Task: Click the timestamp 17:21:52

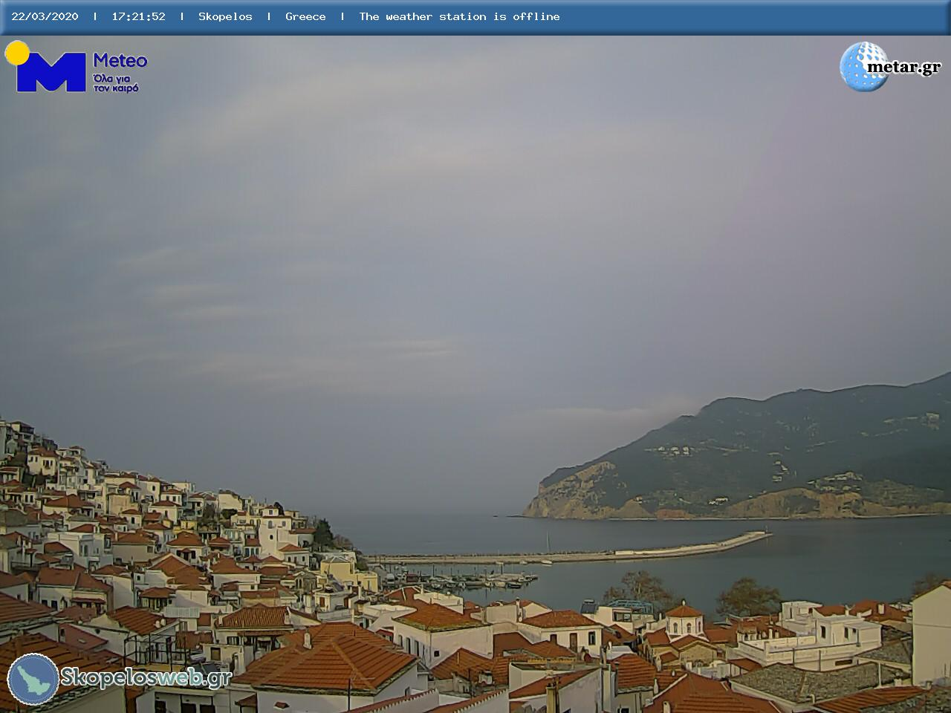Action: click(x=138, y=16)
